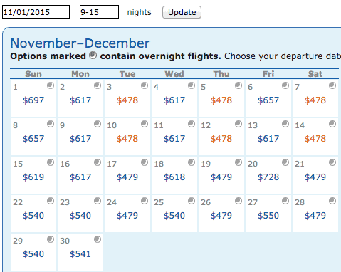The height and width of the screenshot is (272, 341).
Task: Choose the $618 fare on November 18
Action: pyautogui.click(x=174, y=177)
